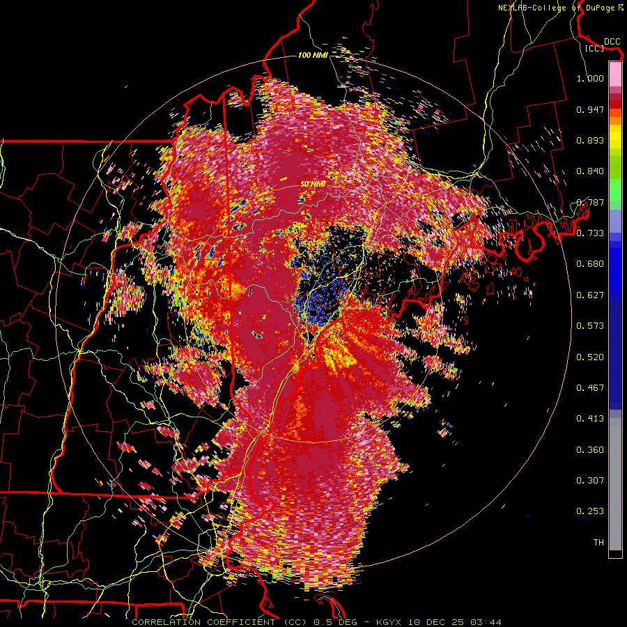
Task: Click the 0.573 value on the color scale
Action: point(590,325)
